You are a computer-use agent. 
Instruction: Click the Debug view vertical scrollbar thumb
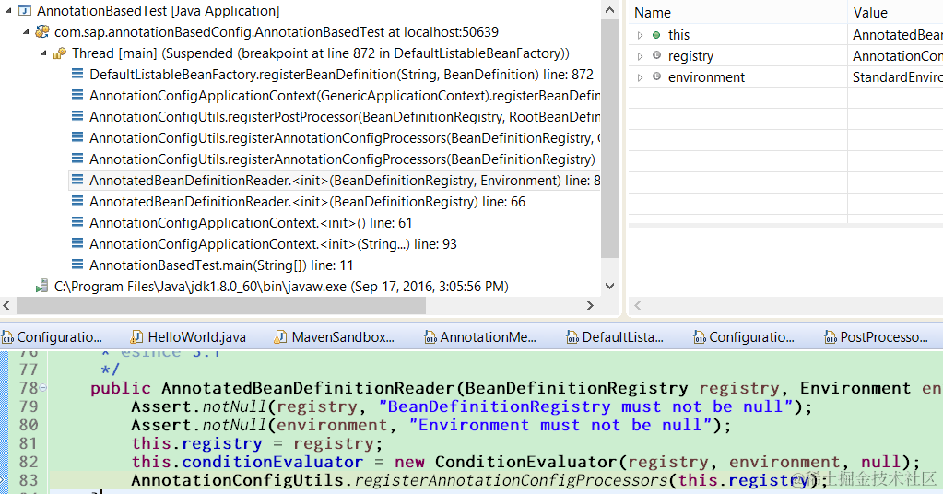click(x=609, y=139)
